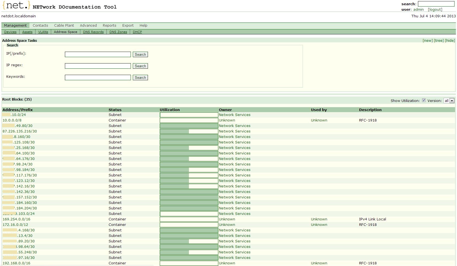Click the 87.226.135.216/30 utilization bar
Screen dimensions: 457x266
pos(189,131)
